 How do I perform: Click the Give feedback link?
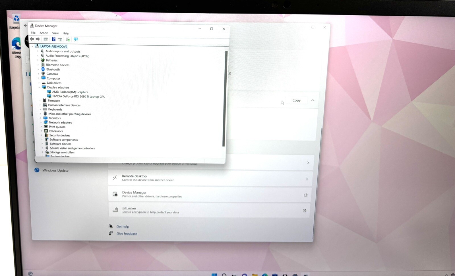tap(127, 234)
